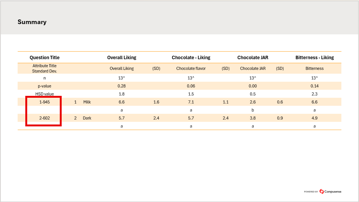Image resolution: width=359 pixels, height=202 pixels.
Task: Click the p-value row label
Action: click(x=44, y=86)
